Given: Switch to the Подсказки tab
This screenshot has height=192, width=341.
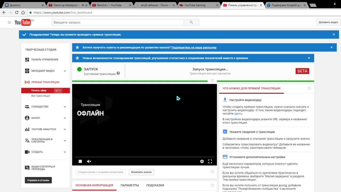Looking at the screenshot, I should (x=155, y=185).
